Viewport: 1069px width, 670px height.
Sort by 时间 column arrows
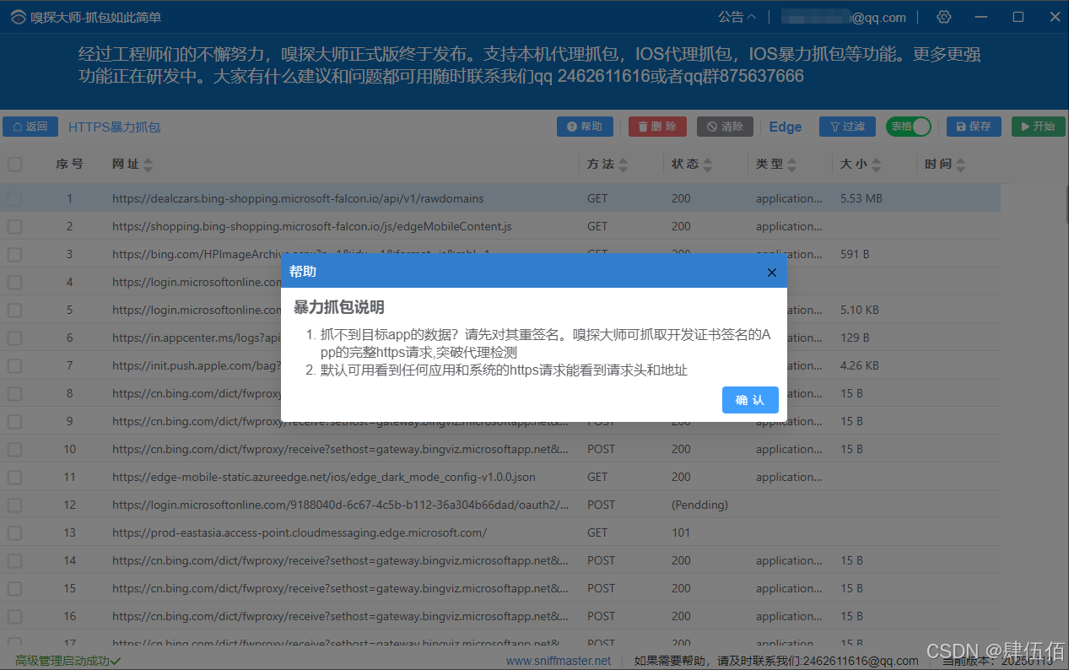coord(960,165)
